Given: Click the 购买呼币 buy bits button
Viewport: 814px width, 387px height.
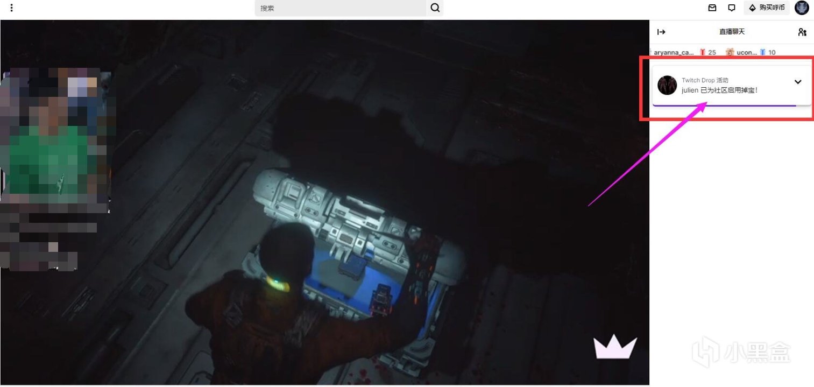Looking at the screenshot, I should (x=767, y=8).
